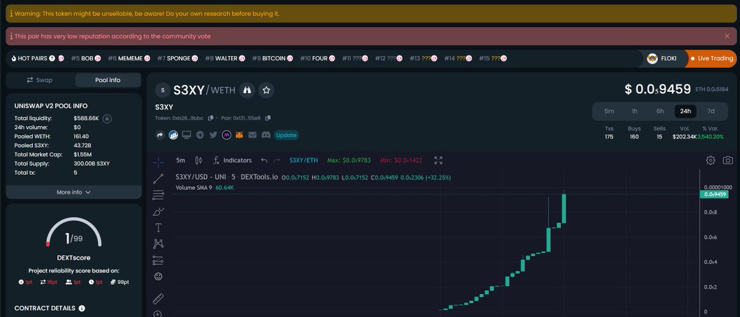The width and height of the screenshot is (740, 317).
Task: Open chart settings gear icon
Action: (x=710, y=160)
